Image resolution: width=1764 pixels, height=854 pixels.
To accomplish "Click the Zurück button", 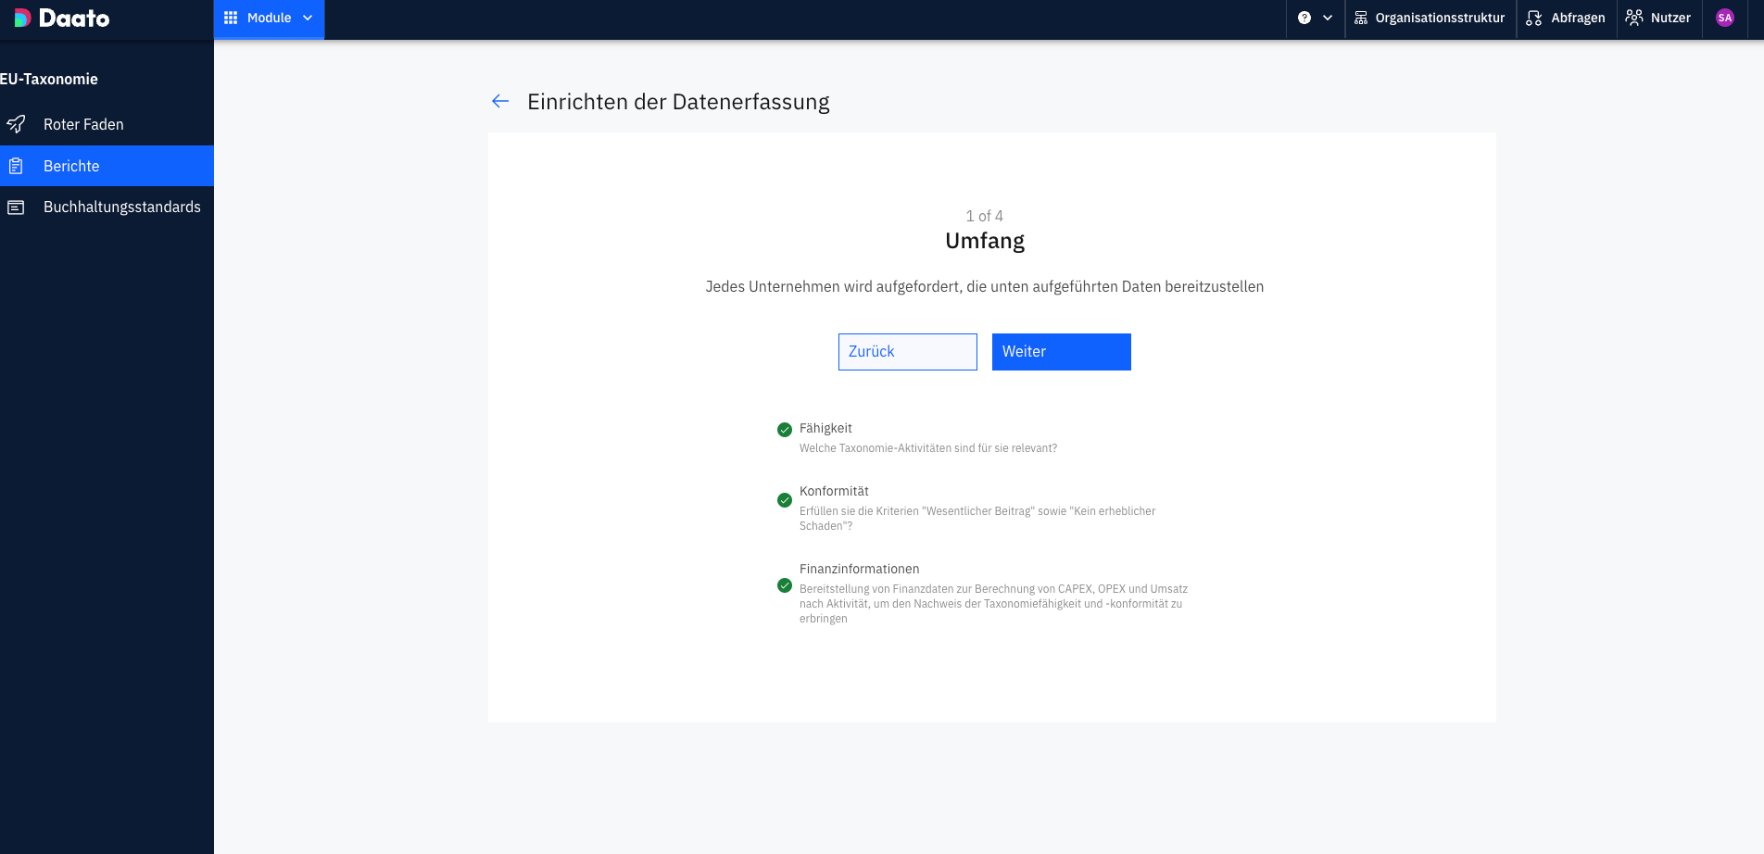I will (x=908, y=352).
